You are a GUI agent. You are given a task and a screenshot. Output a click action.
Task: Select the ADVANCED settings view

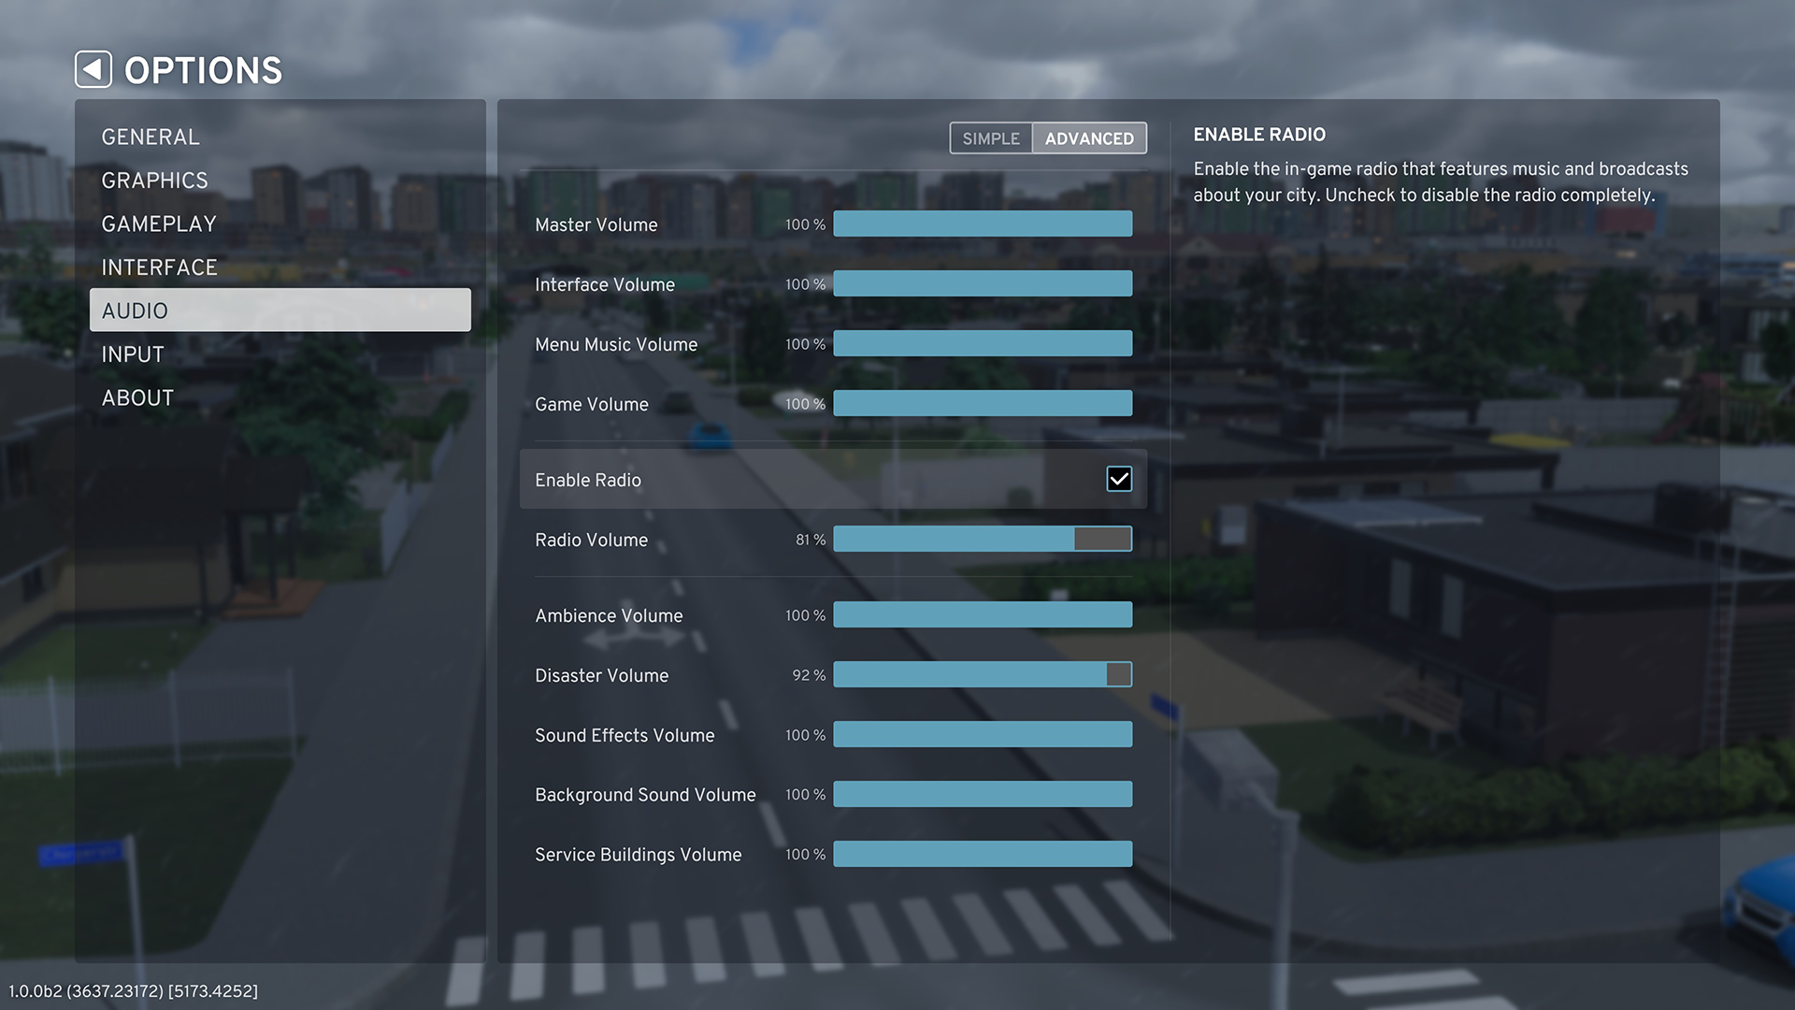pos(1089,138)
